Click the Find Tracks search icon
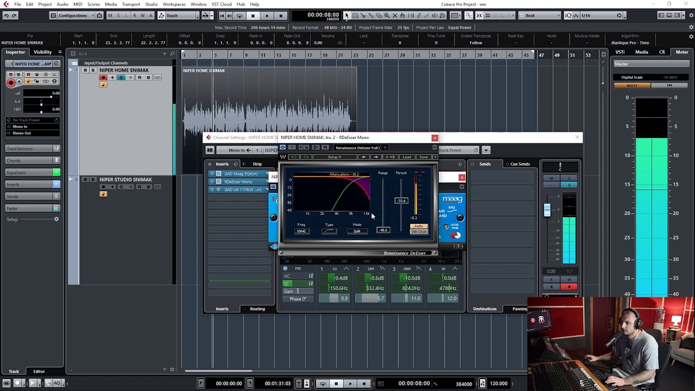This screenshot has width=695, height=391. click(x=172, y=54)
